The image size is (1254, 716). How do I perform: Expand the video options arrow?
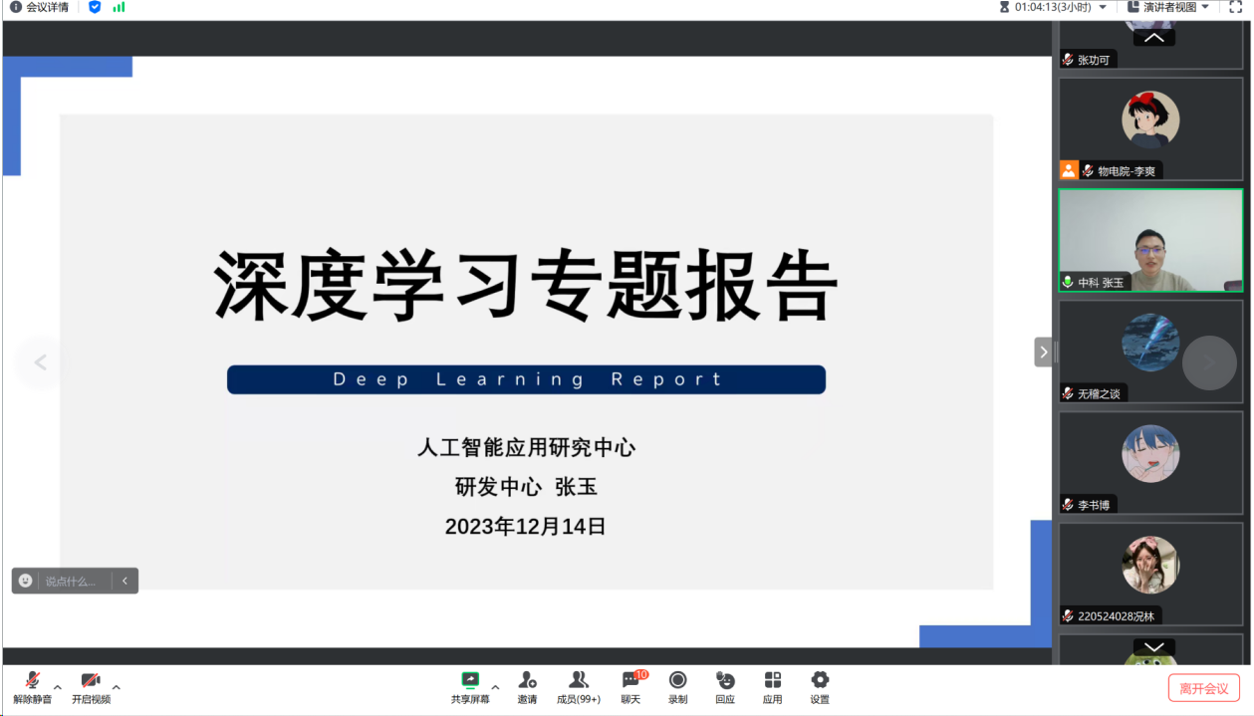pos(117,687)
